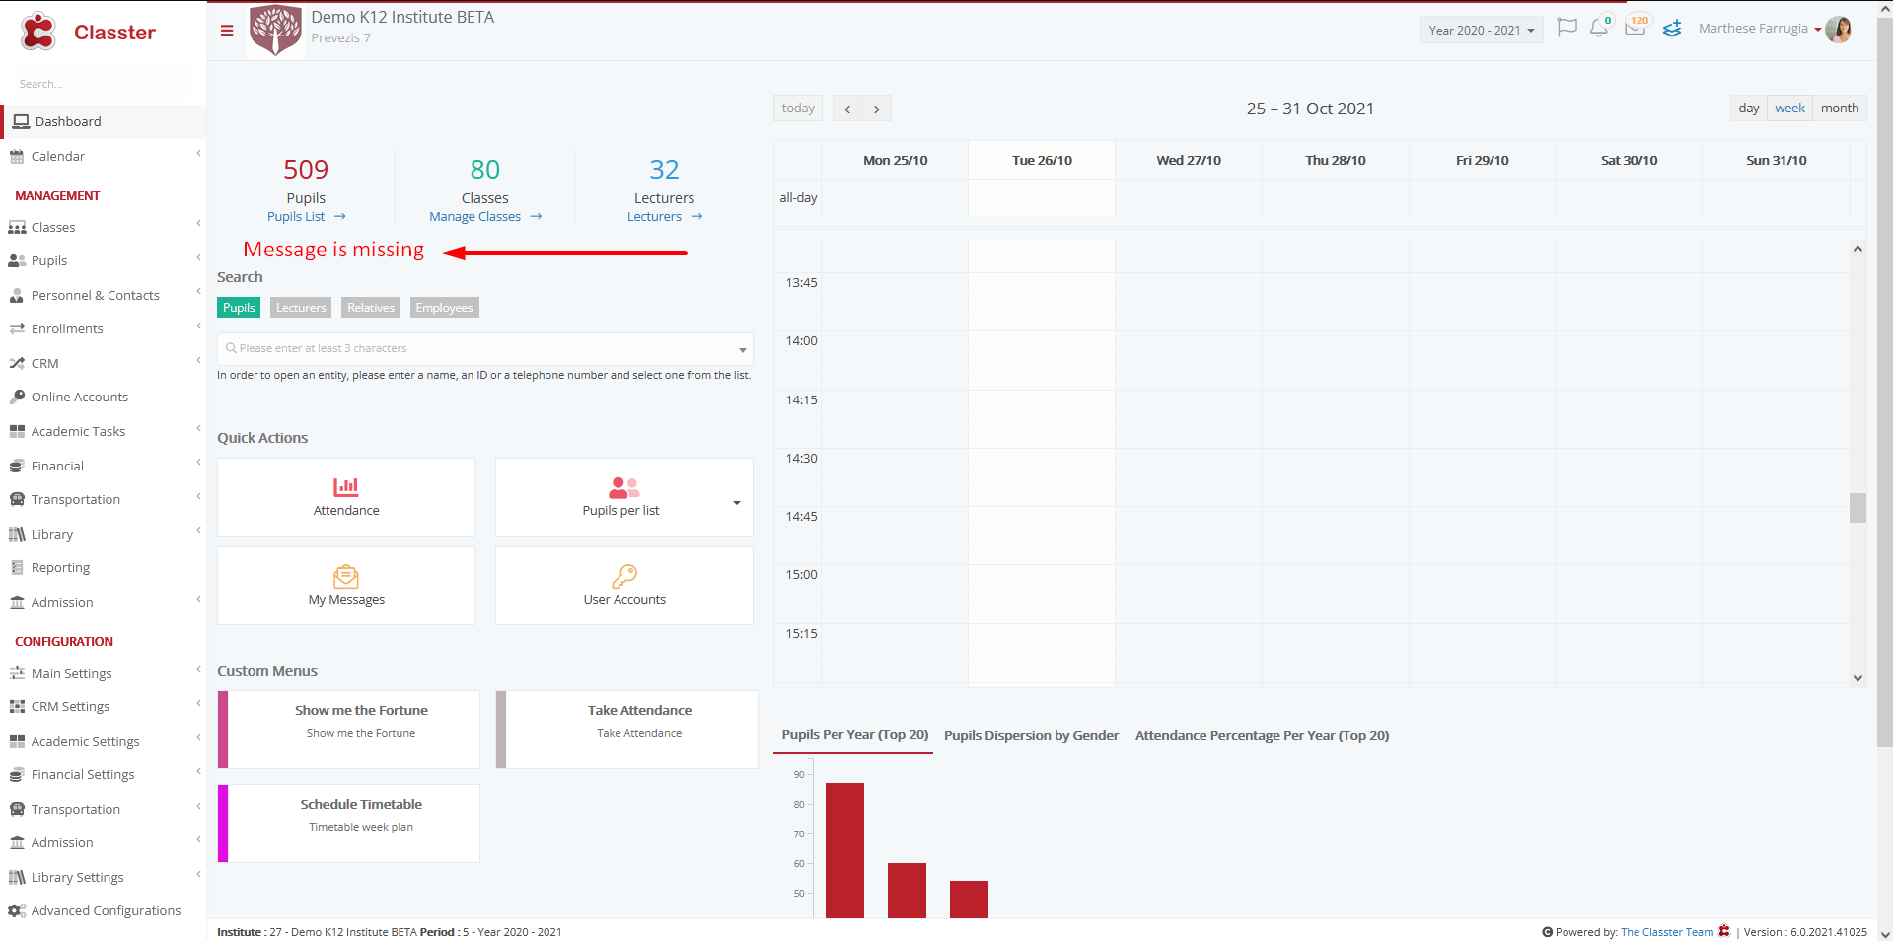The width and height of the screenshot is (1893, 941).
Task: Select the Relatives search filter
Action: pos(371,308)
